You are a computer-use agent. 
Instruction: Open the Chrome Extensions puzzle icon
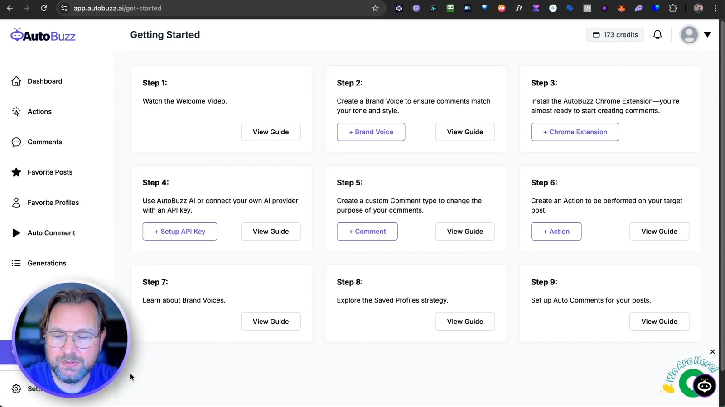point(673,8)
